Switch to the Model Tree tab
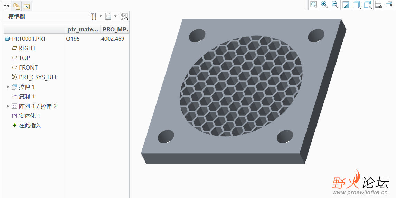396x198 pixels. 6,6
